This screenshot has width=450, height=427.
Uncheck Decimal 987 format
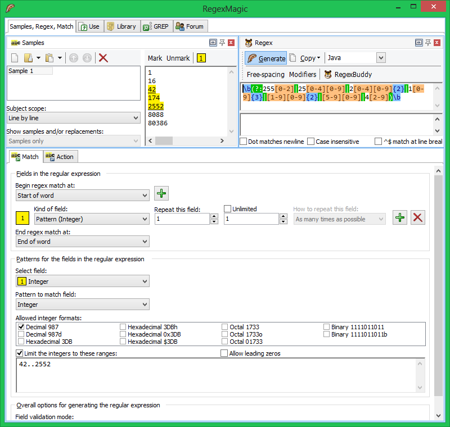pos(21,326)
